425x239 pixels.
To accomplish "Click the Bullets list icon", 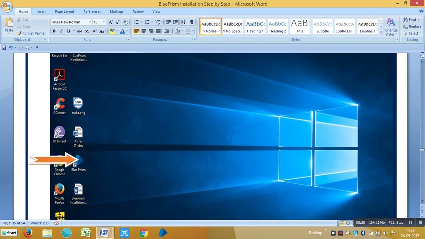I will pos(136,22).
